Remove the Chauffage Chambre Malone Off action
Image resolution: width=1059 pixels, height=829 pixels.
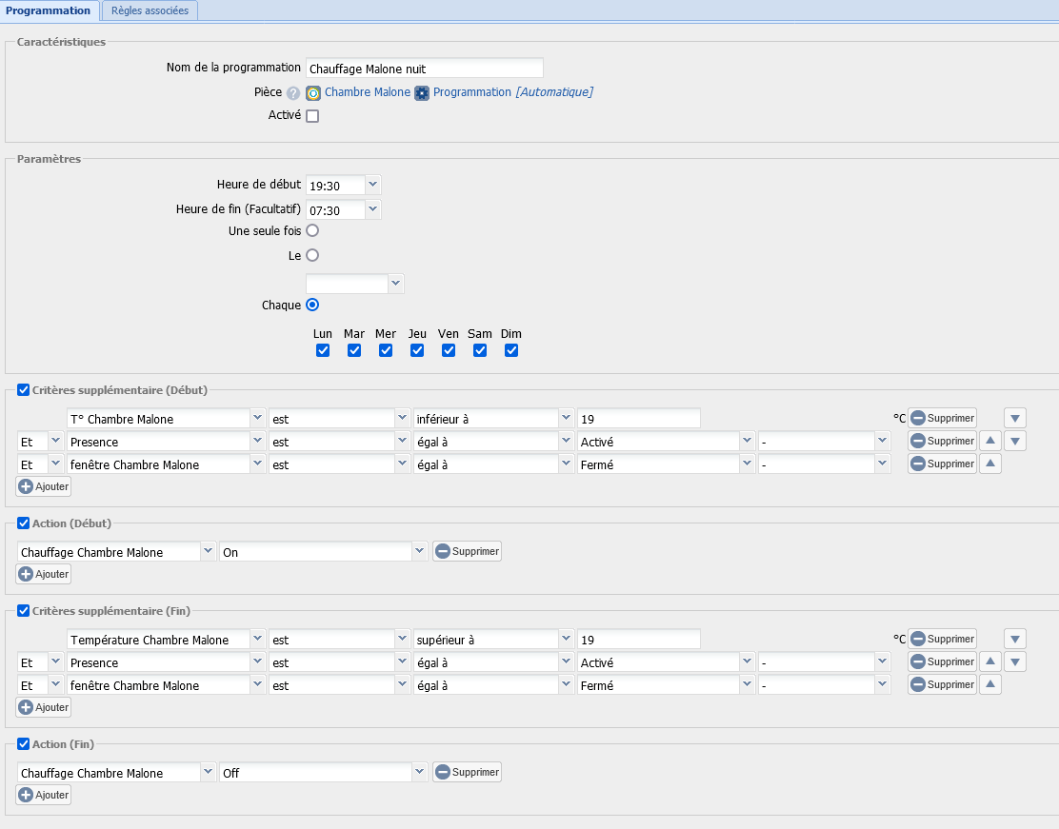[x=467, y=772]
